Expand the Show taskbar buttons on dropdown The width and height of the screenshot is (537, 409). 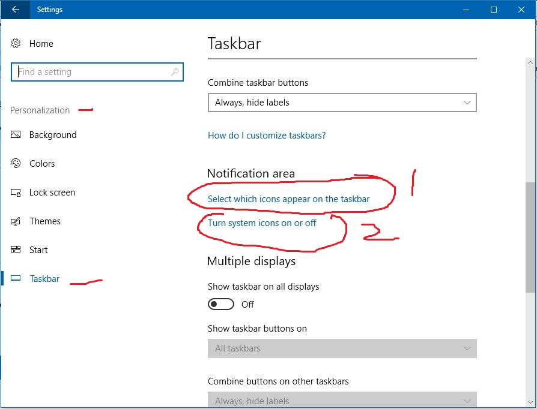(342, 348)
